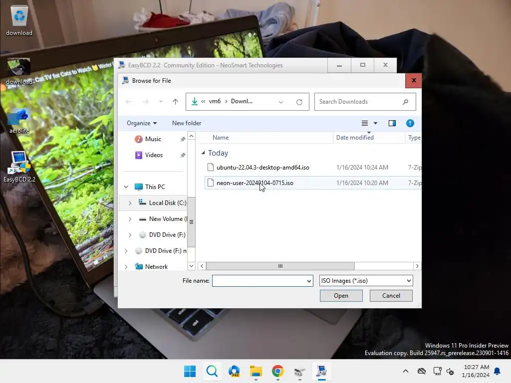Image resolution: width=511 pixels, height=383 pixels.
Task: Open the download image thumbnail on desktop
Action: pyautogui.click(x=18, y=71)
